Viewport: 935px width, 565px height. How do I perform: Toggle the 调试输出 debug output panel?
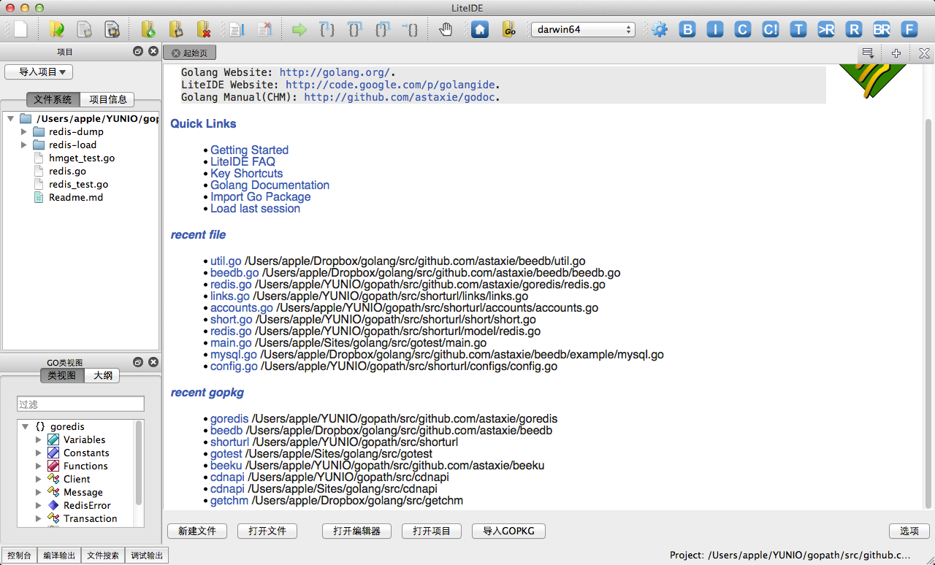[x=147, y=556]
